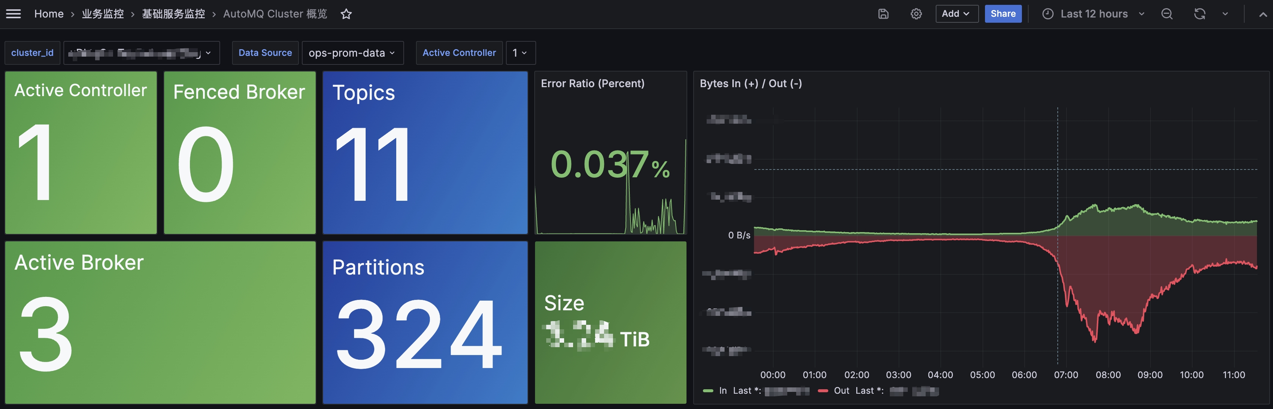Click the save dashboard icon

883,14
